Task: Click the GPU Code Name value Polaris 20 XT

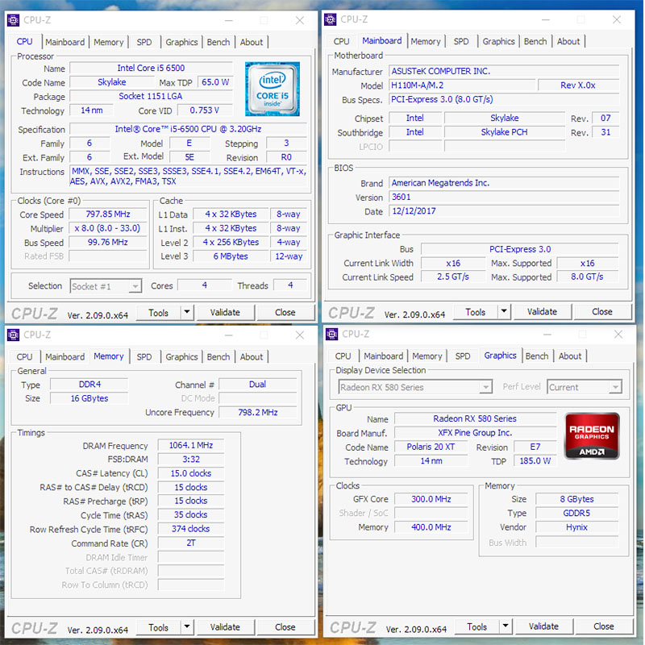Action: coord(431,447)
